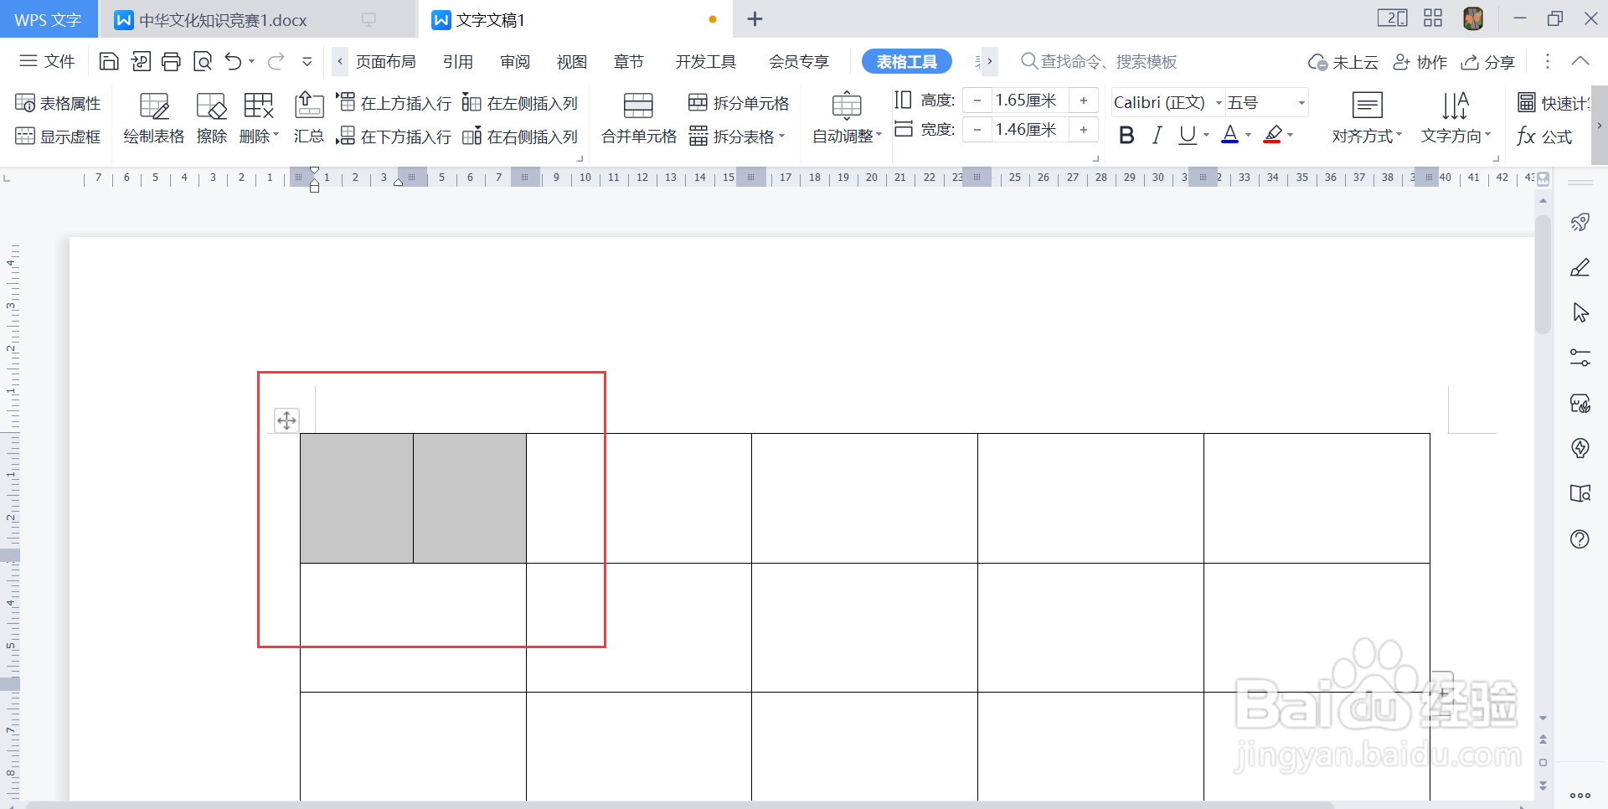Open the sidebar help icon

[1580, 539]
